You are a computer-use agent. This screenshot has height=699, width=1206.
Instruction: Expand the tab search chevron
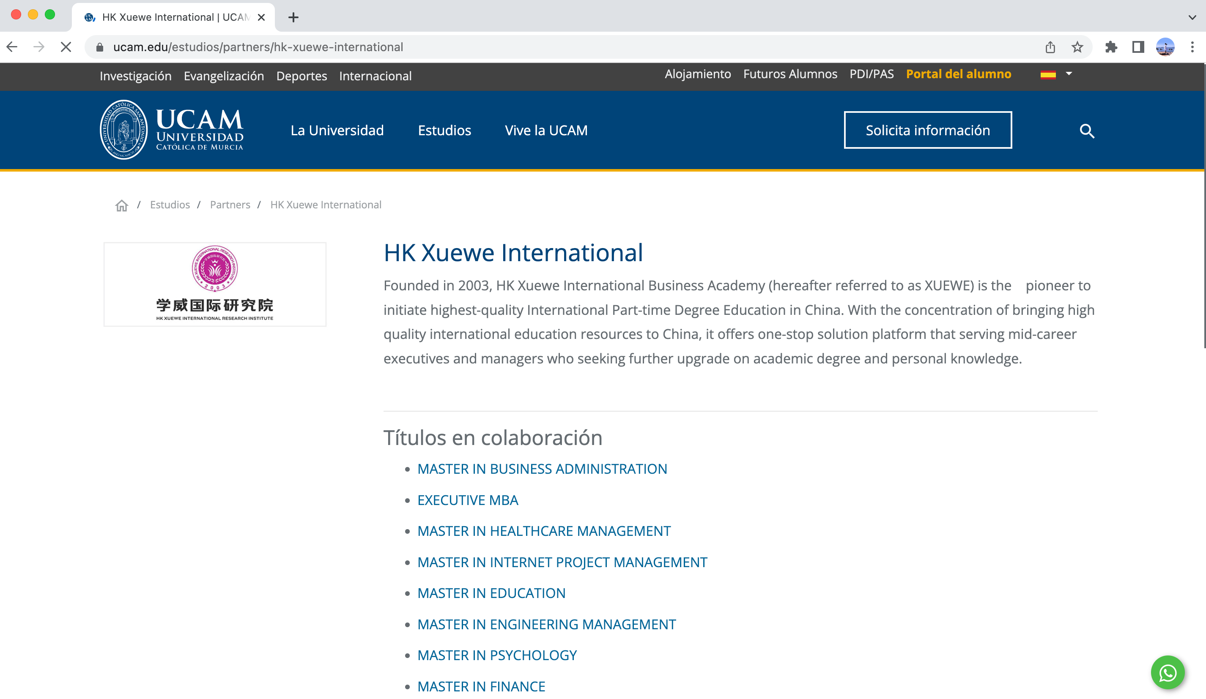[x=1192, y=17]
